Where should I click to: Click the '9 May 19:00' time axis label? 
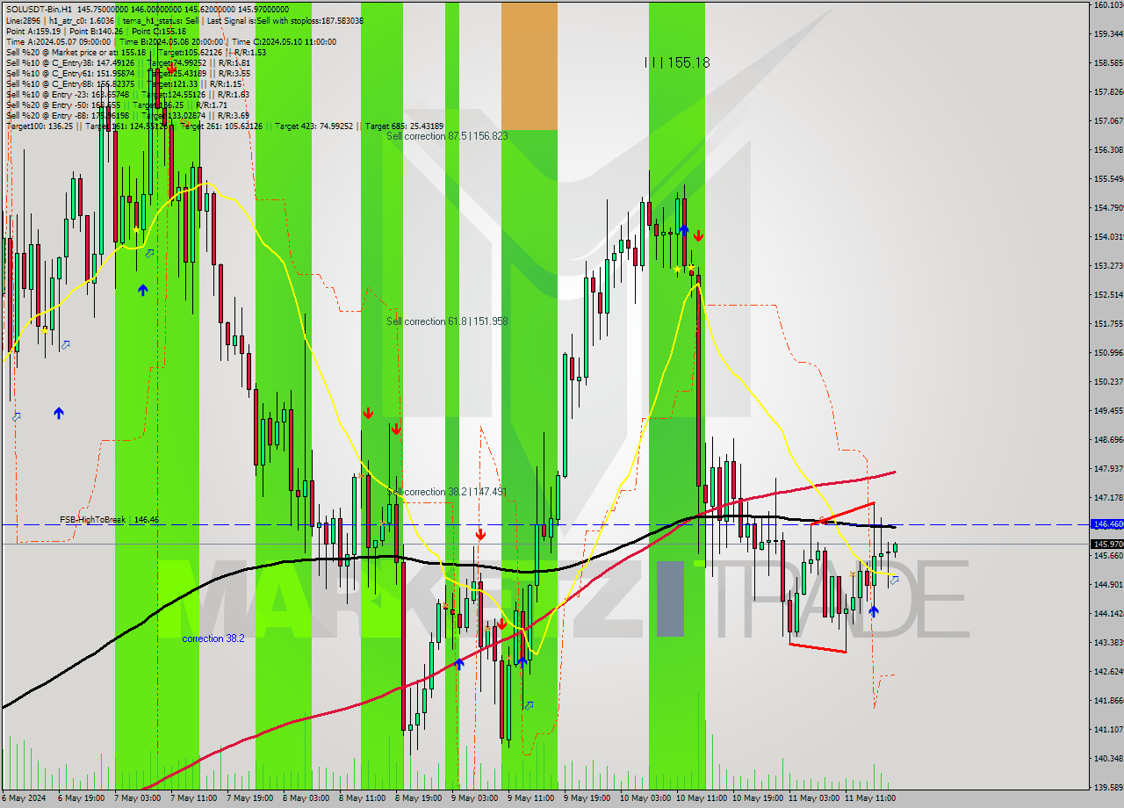point(586,798)
